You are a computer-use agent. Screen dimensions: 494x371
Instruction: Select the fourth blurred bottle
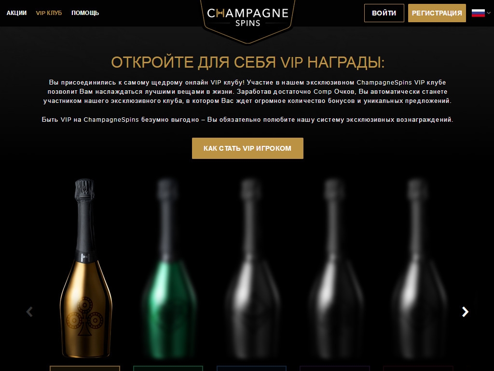(335, 268)
